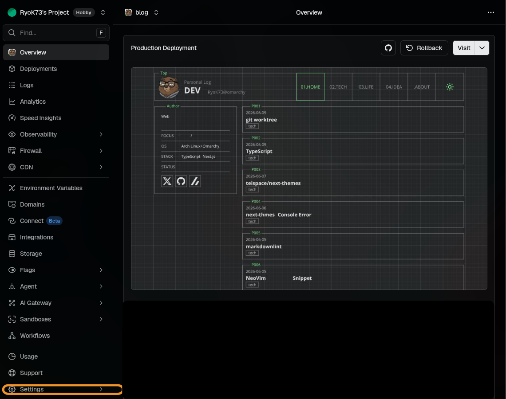Click the slash-shaped icon in Author box
506x399 pixels.
[195, 181]
